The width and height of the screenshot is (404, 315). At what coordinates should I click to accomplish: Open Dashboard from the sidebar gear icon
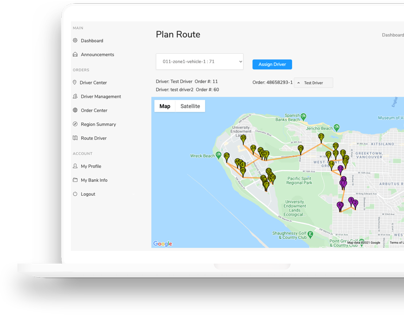pyautogui.click(x=75, y=41)
